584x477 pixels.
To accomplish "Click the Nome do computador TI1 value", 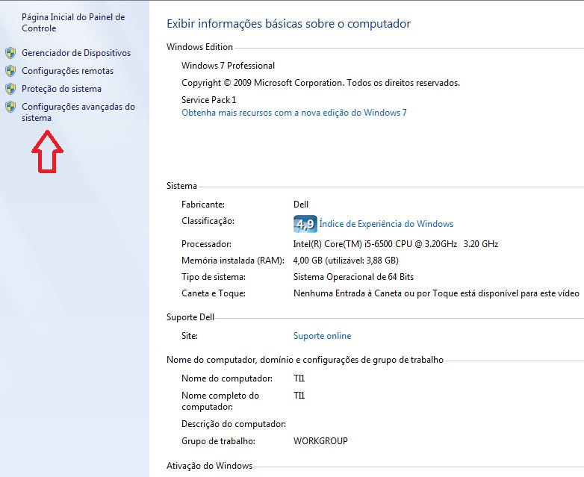I will pos(299,378).
